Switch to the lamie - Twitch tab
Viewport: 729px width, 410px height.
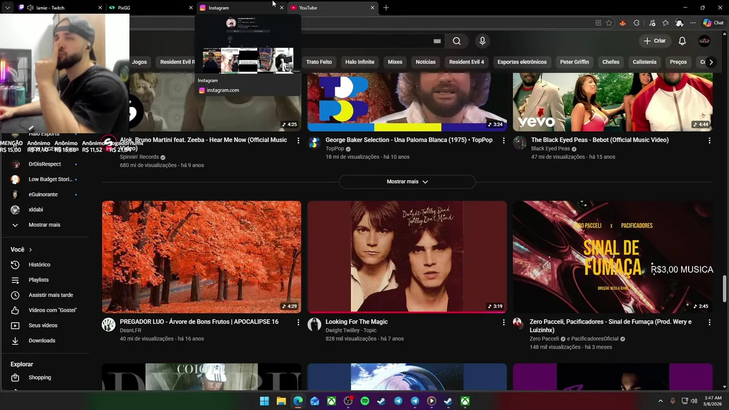60,7
